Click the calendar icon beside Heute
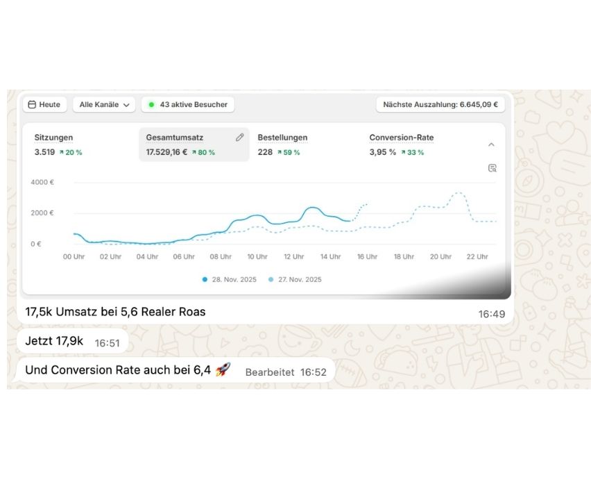Viewport: 591px width, 482px height. 32,105
